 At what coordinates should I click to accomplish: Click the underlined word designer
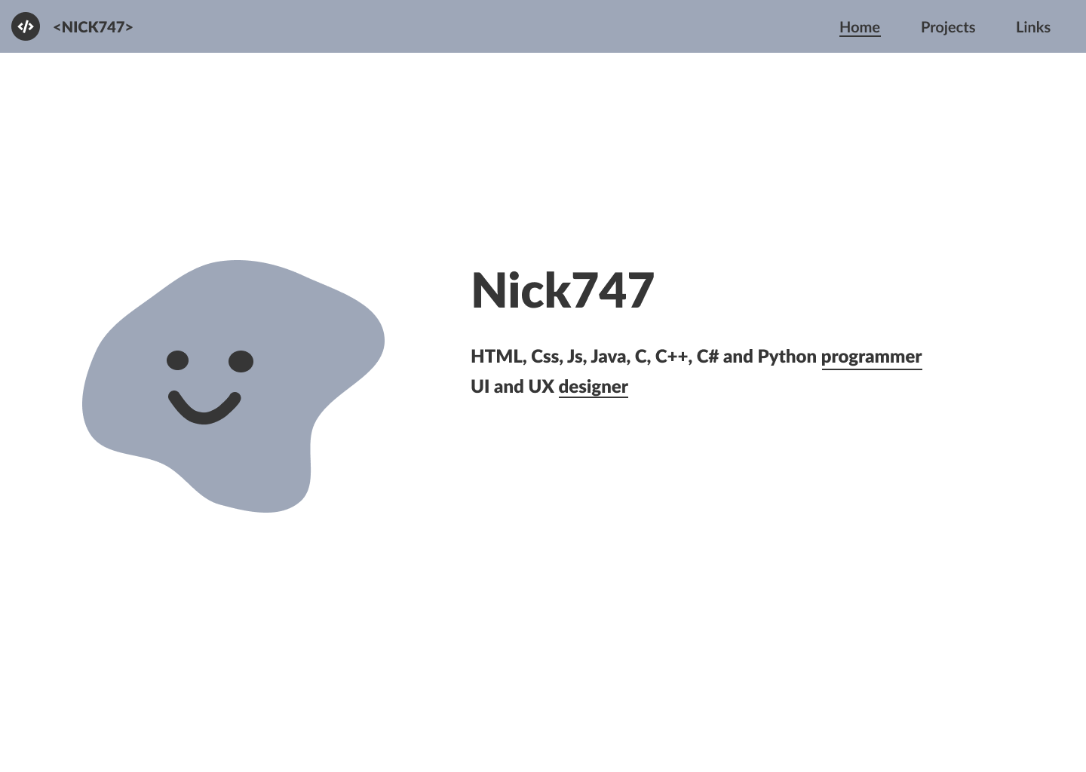[x=593, y=387]
